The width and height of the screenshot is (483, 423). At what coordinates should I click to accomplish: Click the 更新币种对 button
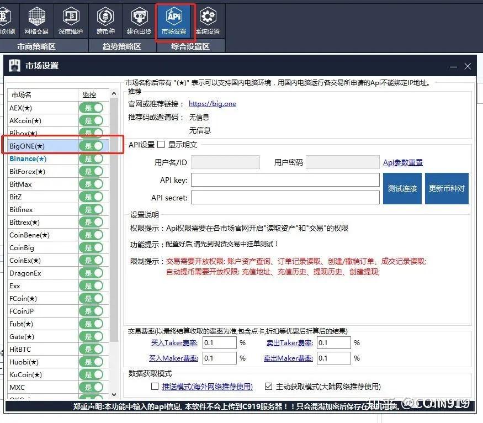tap(447, 188)
